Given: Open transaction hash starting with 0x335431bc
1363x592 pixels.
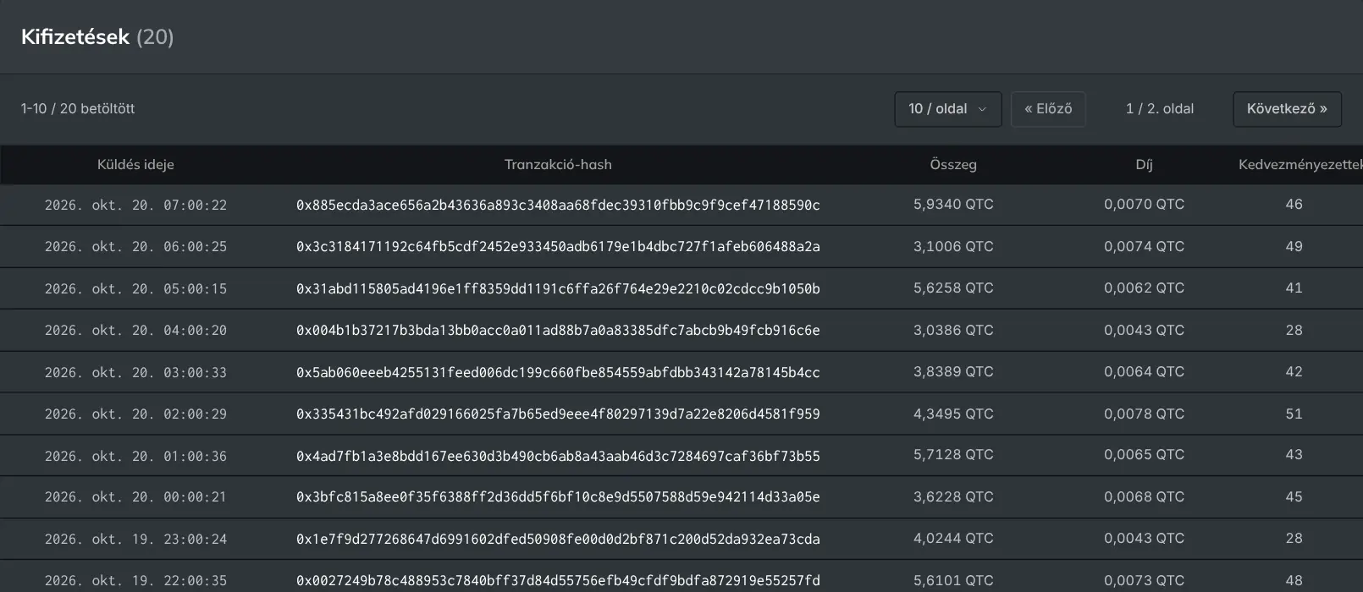Looking at the screenshot, I should point(558,414).
